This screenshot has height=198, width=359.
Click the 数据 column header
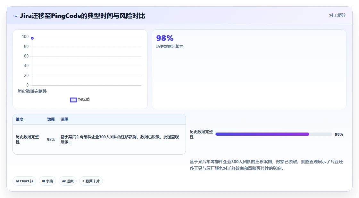tap(51, 119)
